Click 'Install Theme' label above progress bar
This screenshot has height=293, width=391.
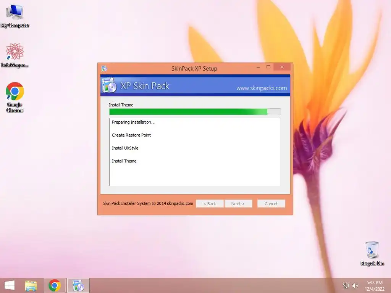coord(121,105)
